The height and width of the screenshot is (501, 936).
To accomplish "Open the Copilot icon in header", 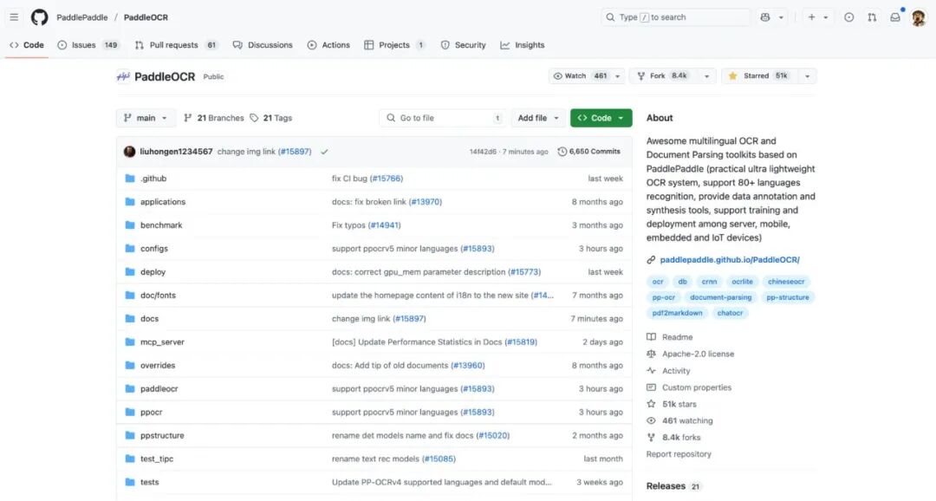I will 765,17.
